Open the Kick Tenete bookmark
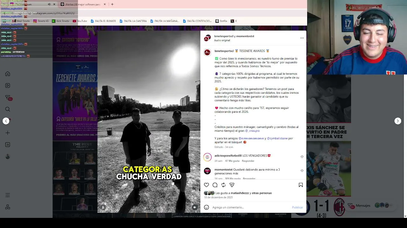Image resolution: width=407 pixels, height=228 pixels. pyautogui.click(x=60, y=21)
